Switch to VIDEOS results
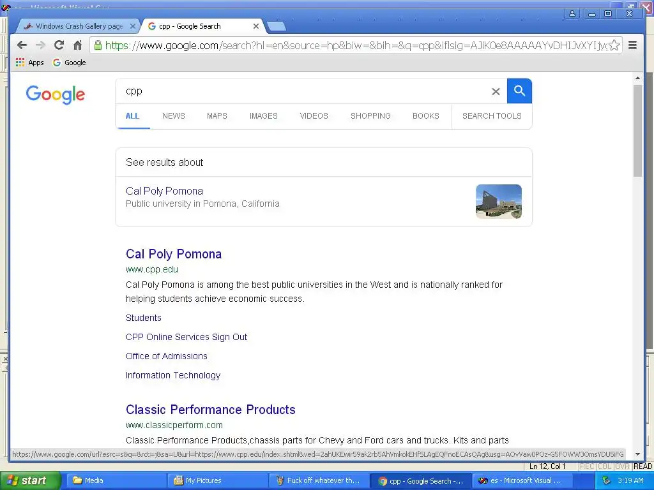The height and width of the screenshot is (490, 654). coord(314,116)
